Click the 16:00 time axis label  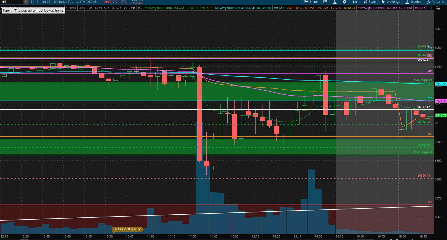[318, 236]
